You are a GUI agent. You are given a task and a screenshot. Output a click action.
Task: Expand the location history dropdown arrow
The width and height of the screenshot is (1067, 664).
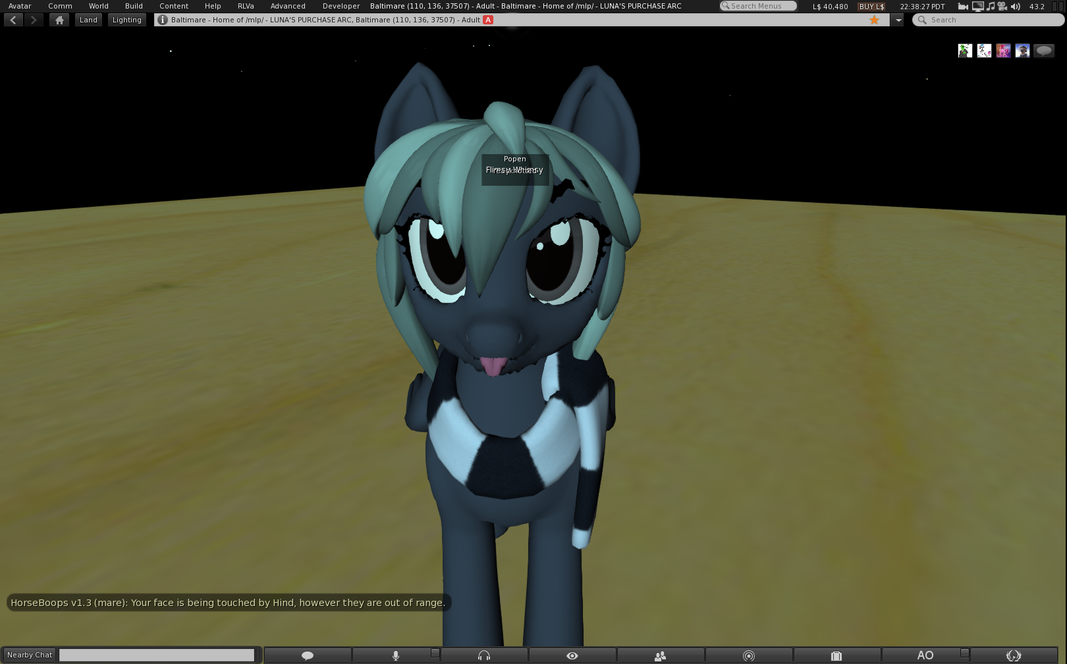tap(898, 20)
